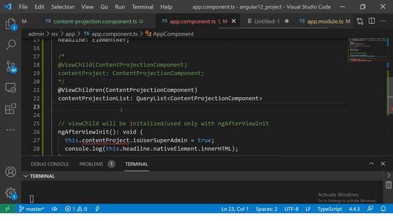Click the Live Share status bar icon
Image resolution: width=393 pixels, height=221 pixels.
(98, 209)
